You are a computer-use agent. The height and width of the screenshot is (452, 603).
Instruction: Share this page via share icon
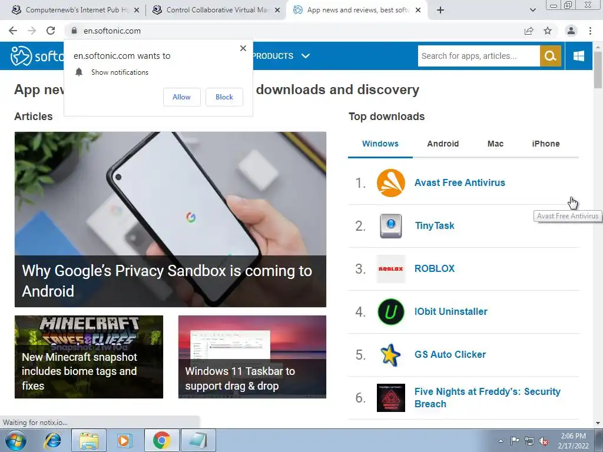529,31
